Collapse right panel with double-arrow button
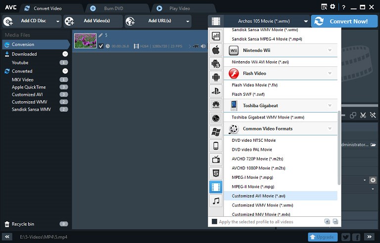The image size is (380, 243). tap(369, 237)
